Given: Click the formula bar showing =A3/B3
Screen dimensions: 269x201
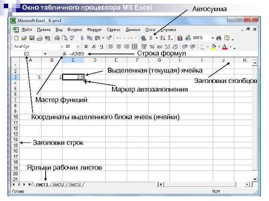Looking at the screenshot, I should click(x=77, y=54).
